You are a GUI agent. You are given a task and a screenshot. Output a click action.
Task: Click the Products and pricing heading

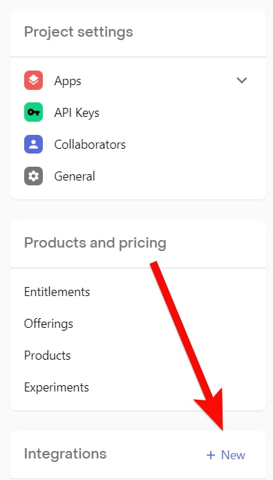[x=95, y=243]
